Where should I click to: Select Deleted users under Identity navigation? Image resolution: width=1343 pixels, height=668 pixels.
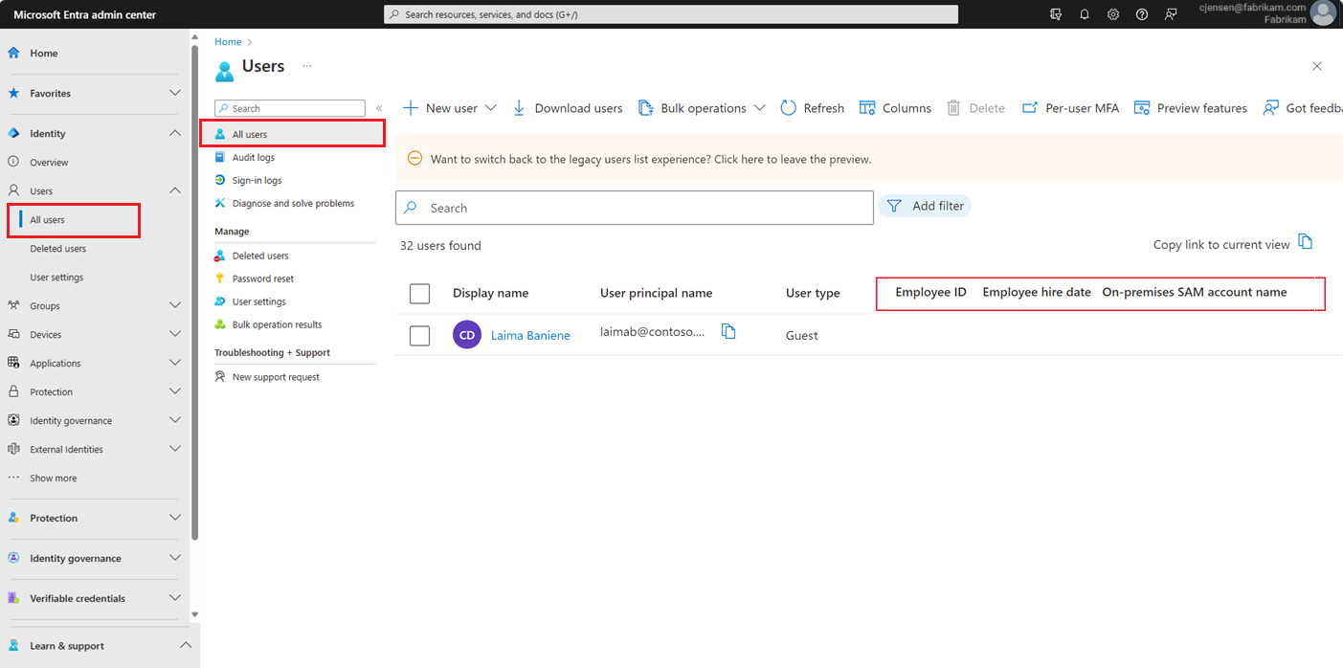click(x=57, y=248)
